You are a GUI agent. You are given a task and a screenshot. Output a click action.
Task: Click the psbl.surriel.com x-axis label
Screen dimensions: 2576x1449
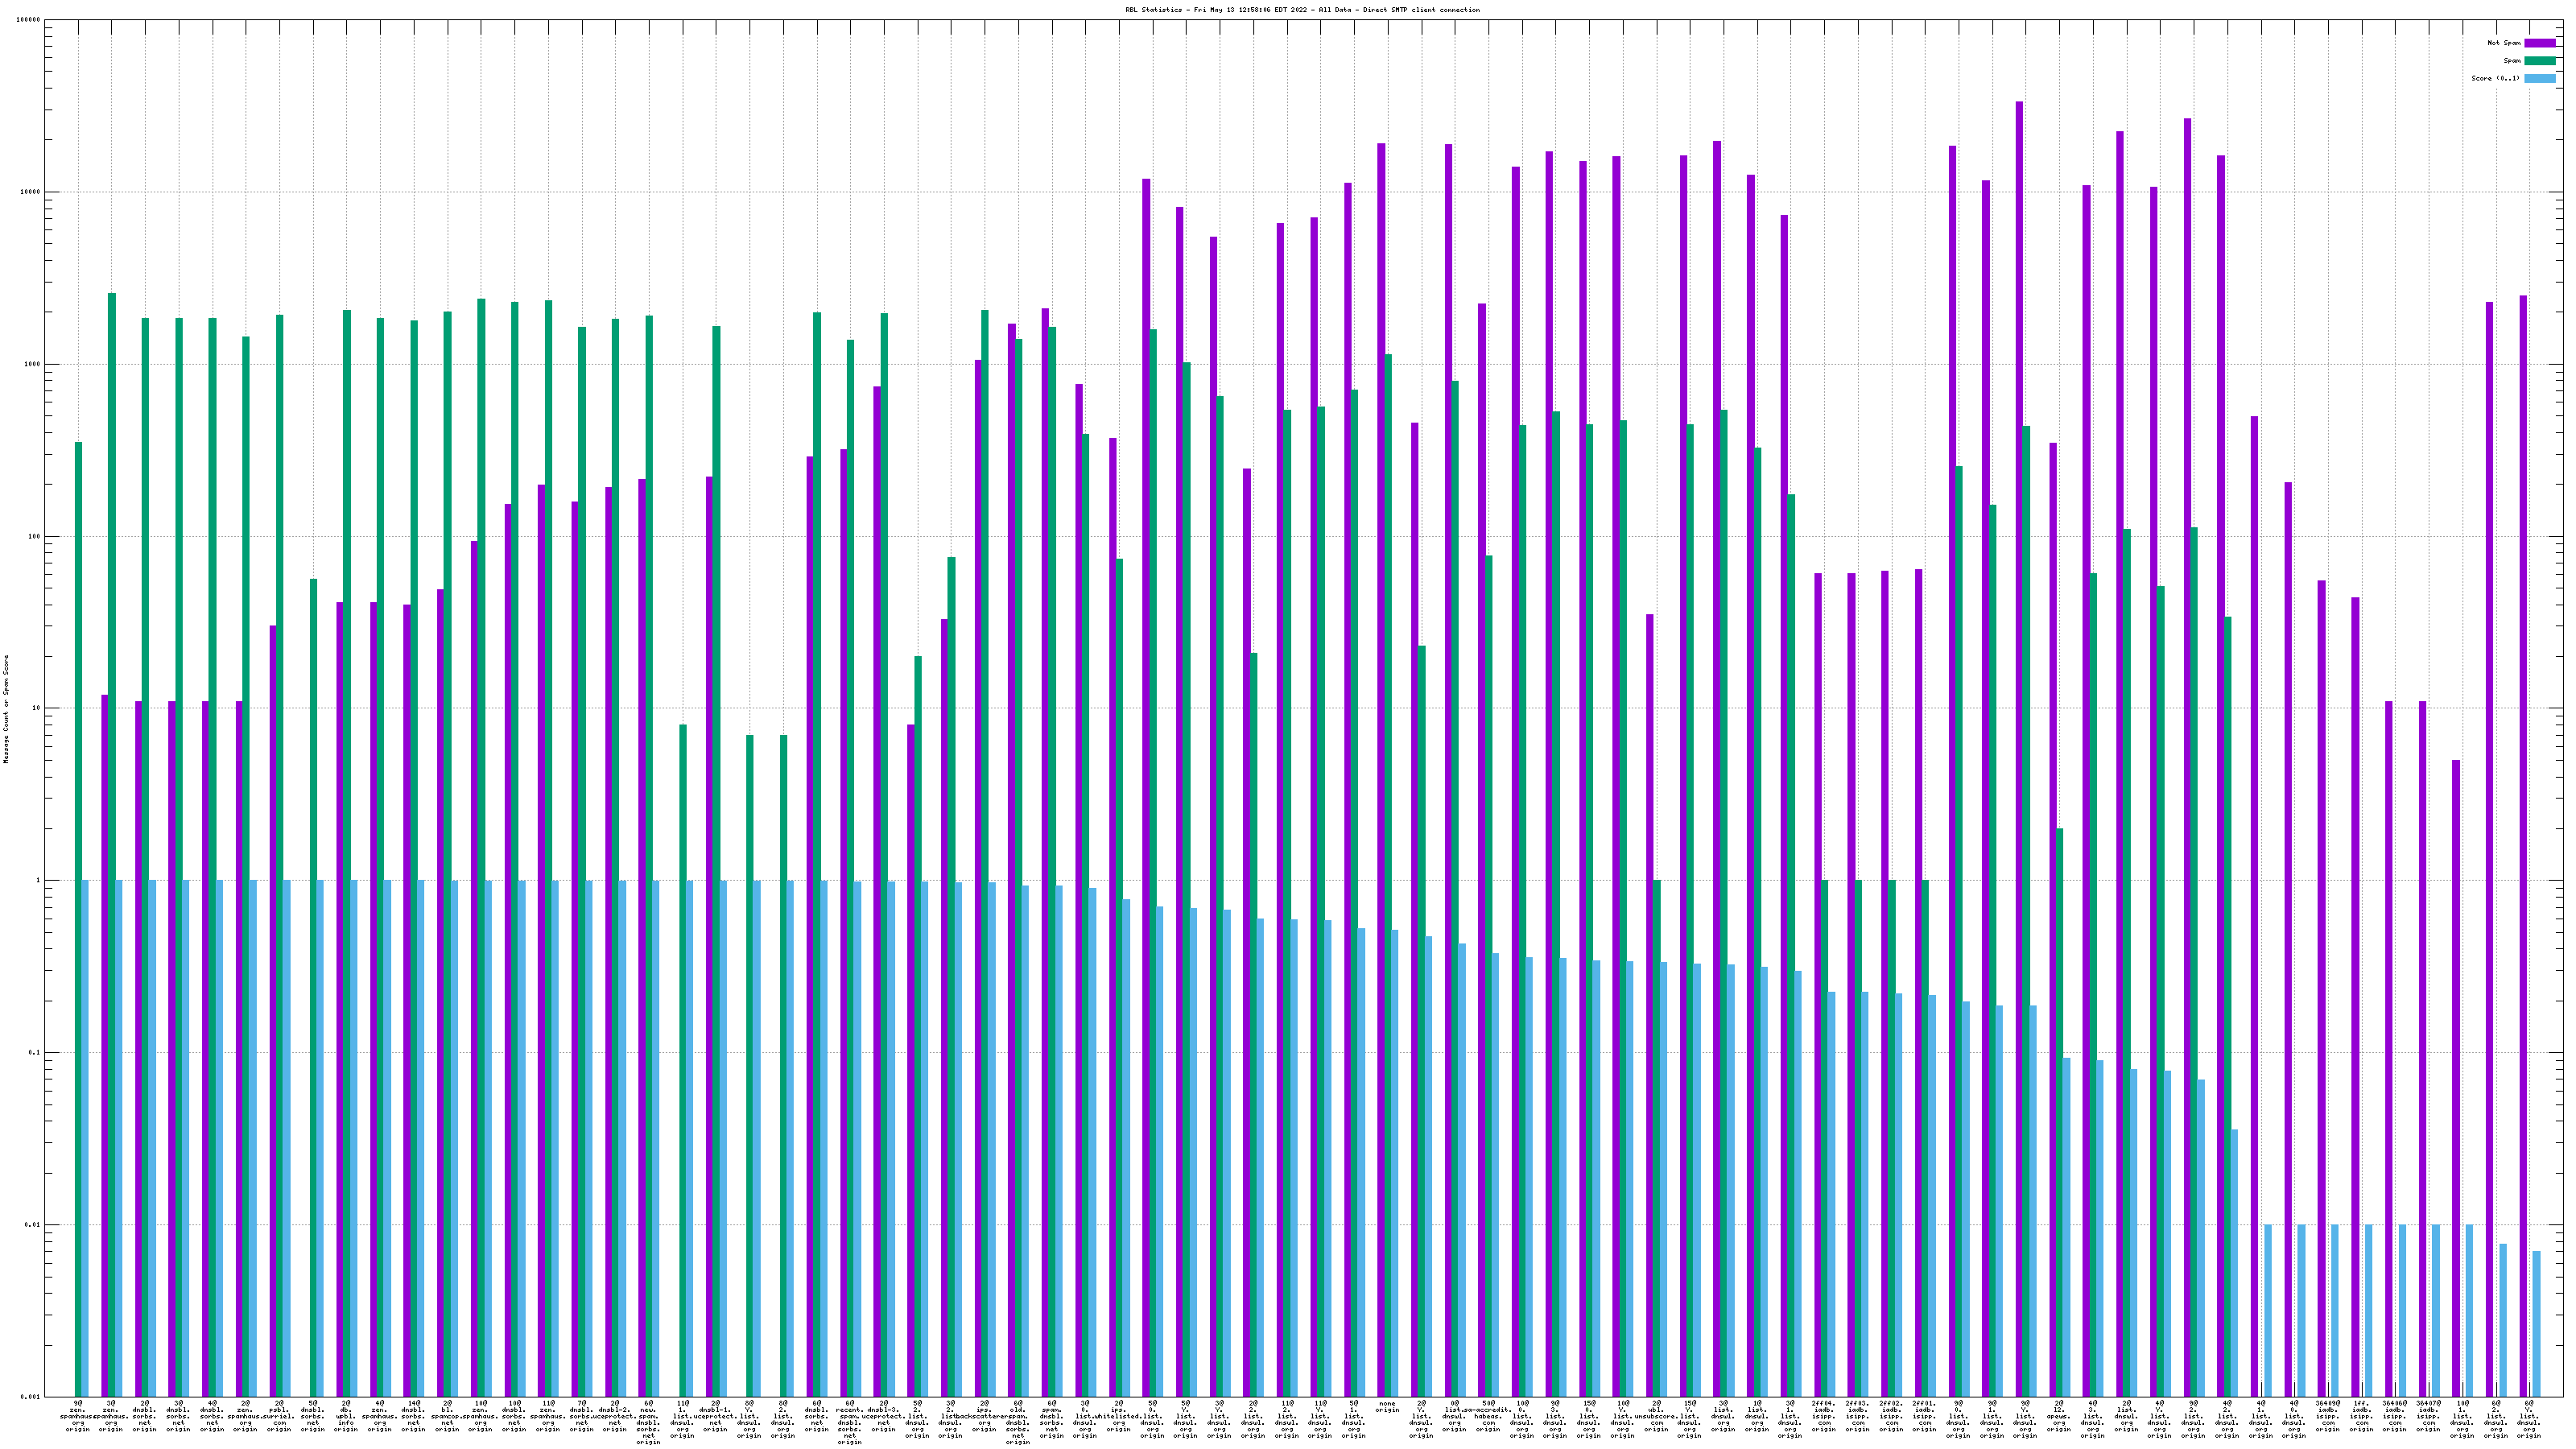tap(279, 1416)
